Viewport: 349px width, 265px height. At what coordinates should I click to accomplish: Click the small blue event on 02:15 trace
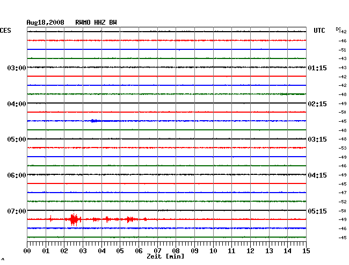tap(94, 121)
